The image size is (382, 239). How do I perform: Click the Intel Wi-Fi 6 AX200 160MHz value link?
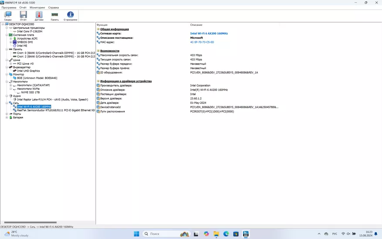coord(209,34)
